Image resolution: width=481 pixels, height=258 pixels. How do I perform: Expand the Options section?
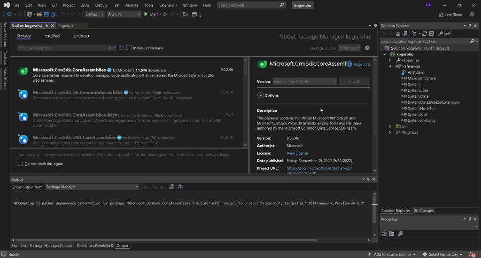tap(260, 95)
